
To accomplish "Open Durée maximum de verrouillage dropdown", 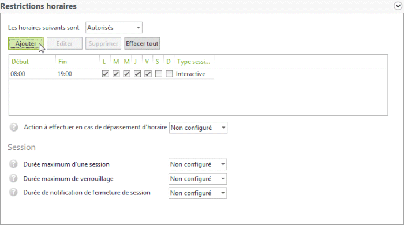I will pos(197,179).
